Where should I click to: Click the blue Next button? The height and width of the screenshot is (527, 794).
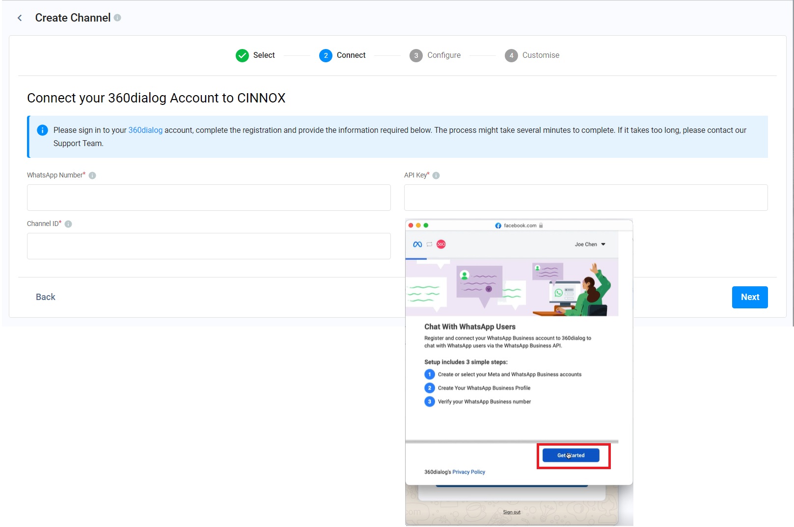(x=750, y=297)
